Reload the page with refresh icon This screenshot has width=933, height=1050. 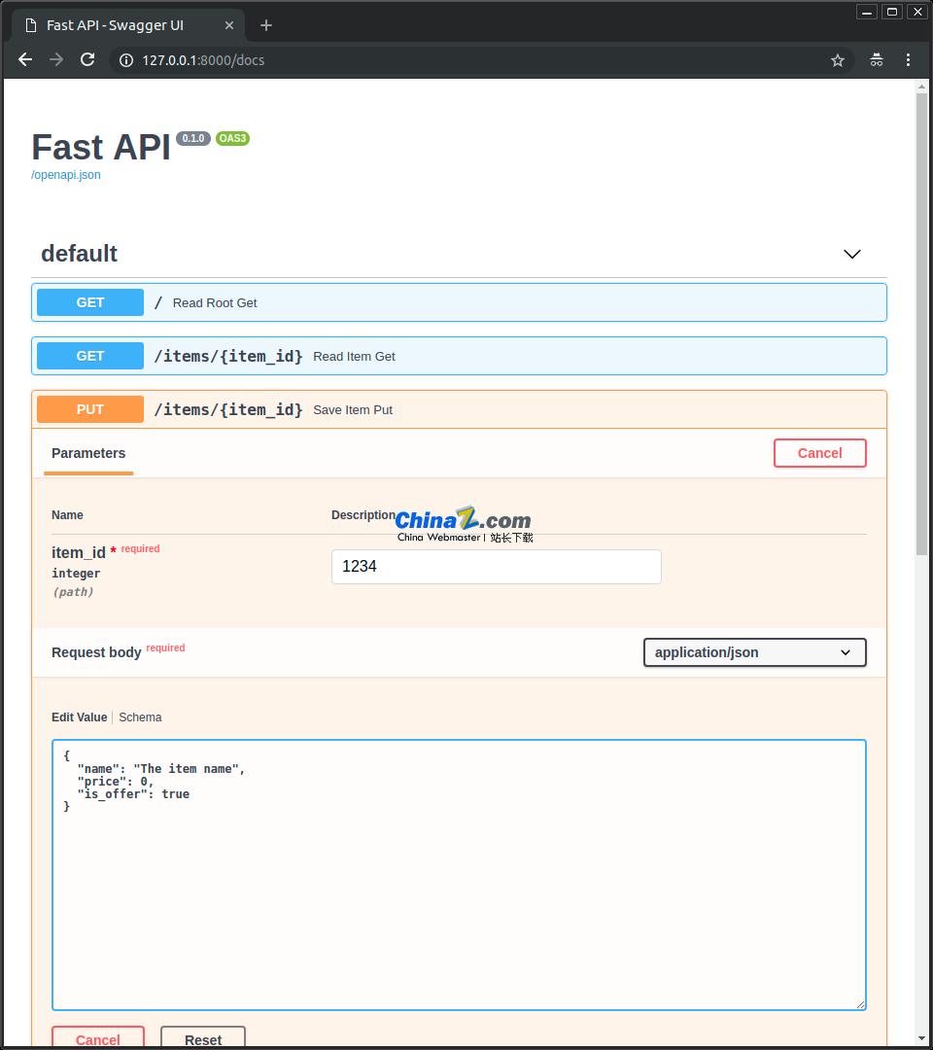click(x=87, y=60)
